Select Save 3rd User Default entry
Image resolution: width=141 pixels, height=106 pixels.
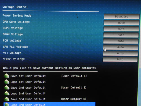click(x=28, y=99)
